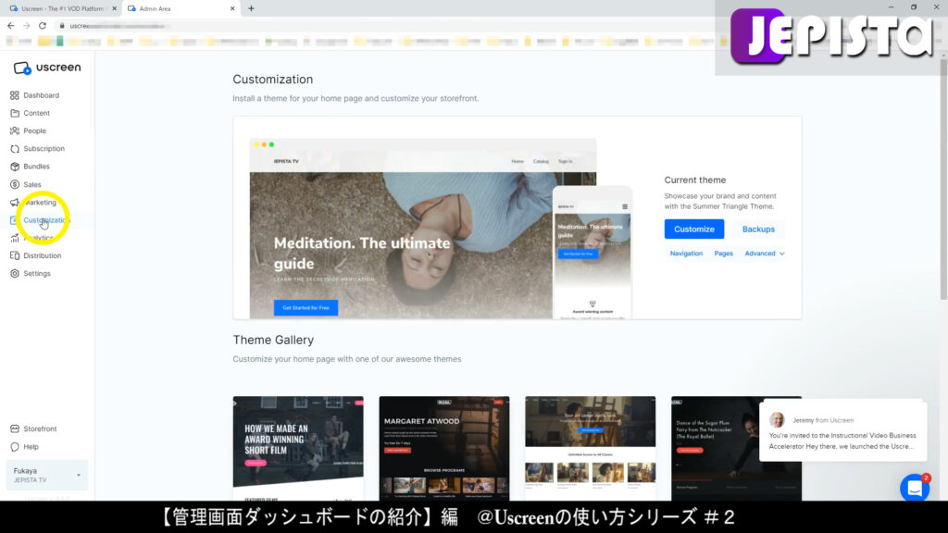Click the Customization page heading

pos(273,80)
